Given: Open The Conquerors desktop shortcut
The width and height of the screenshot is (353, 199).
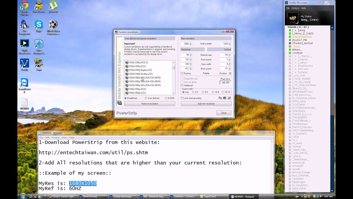Looking at the screenshot, I should pos(24,27).
